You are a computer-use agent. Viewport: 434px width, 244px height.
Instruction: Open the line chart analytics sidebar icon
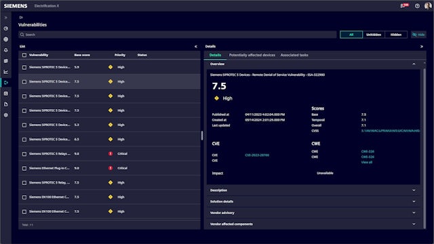[x=6, y=72]
